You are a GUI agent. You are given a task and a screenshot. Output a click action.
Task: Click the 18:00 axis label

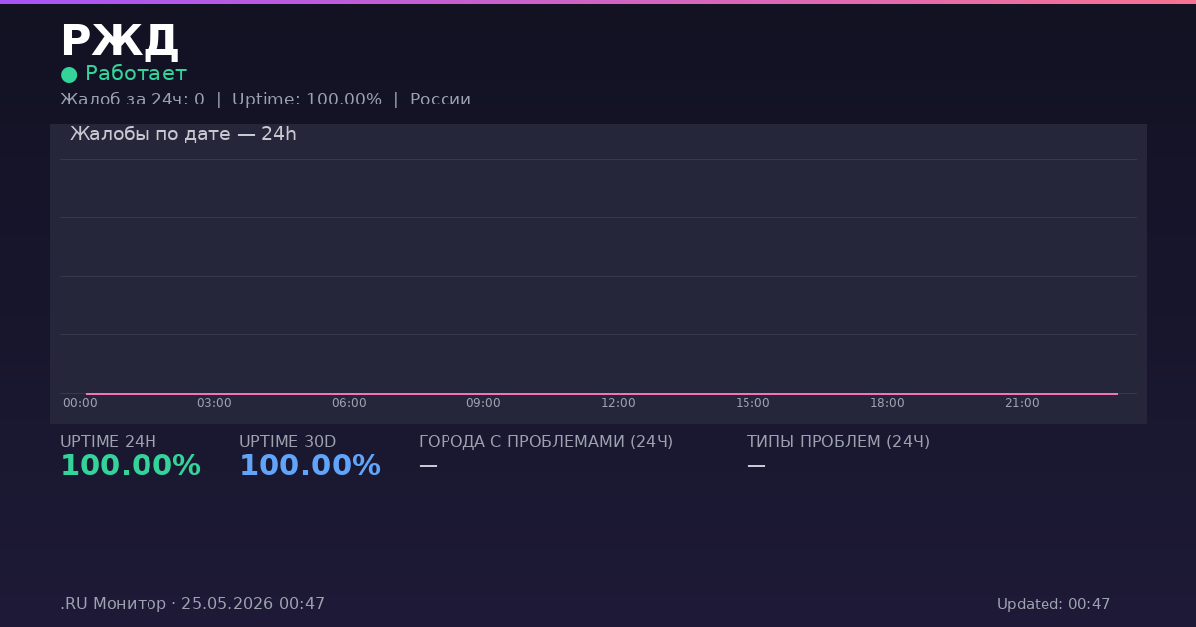point(887,403)
